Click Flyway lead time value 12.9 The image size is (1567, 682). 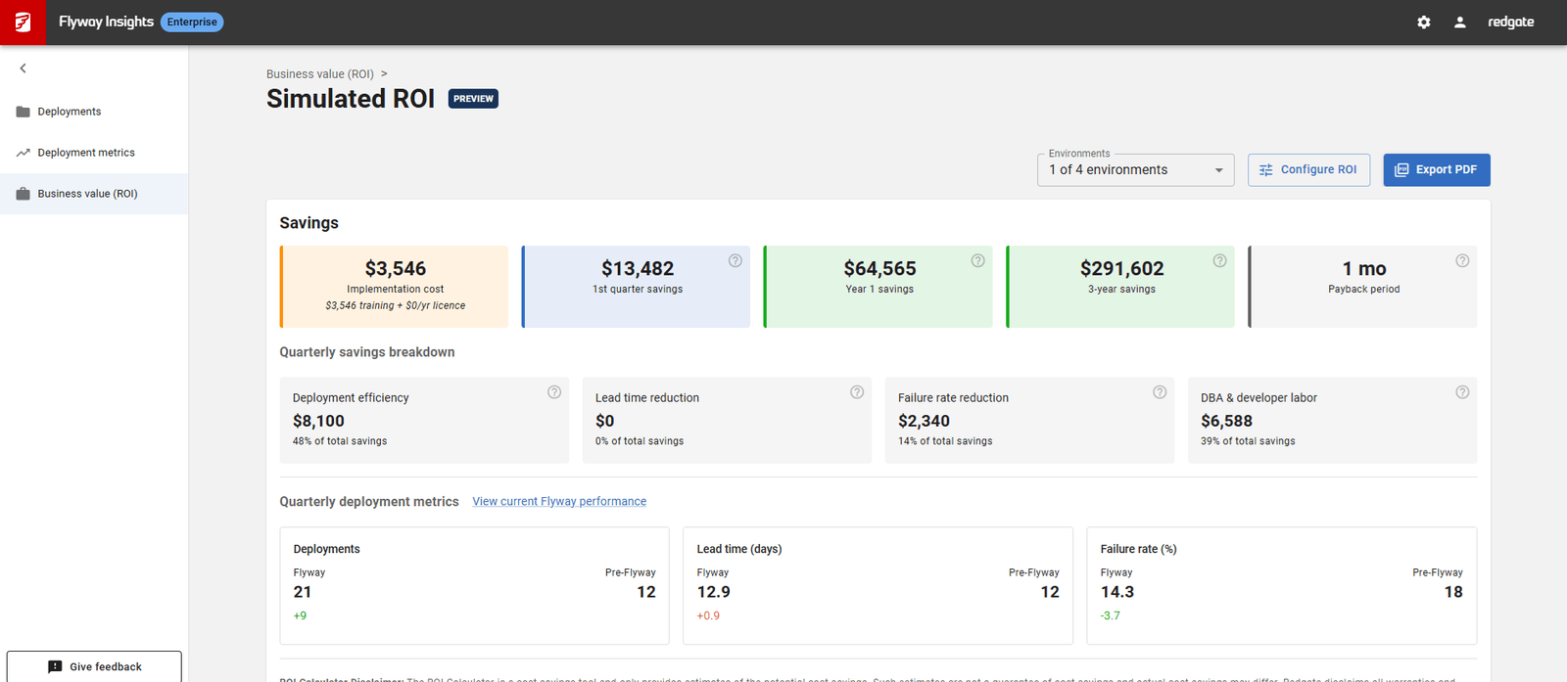714,592
